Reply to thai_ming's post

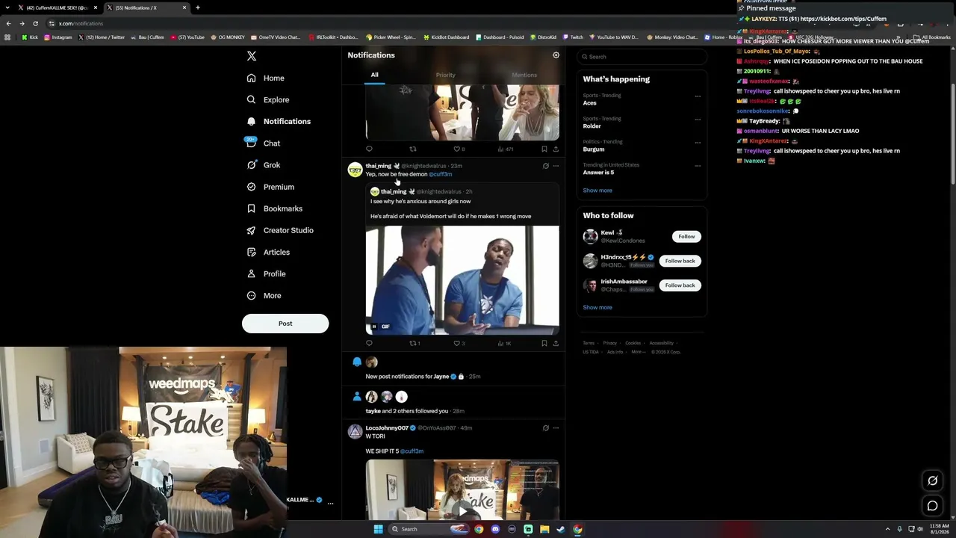coord(369,344)
